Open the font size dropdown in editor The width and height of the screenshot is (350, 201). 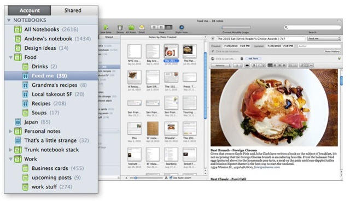(238, 66)
